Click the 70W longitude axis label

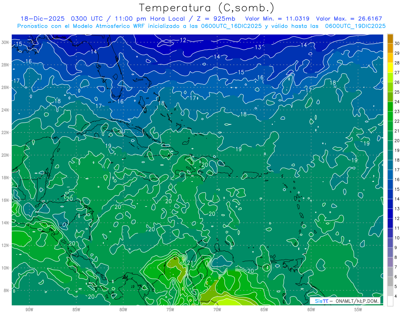pyautogui.click(x=217, y=310)
